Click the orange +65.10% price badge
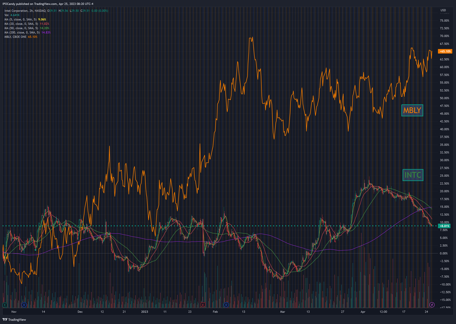This screenshot has width=456, height=324. tap(445, 51)
